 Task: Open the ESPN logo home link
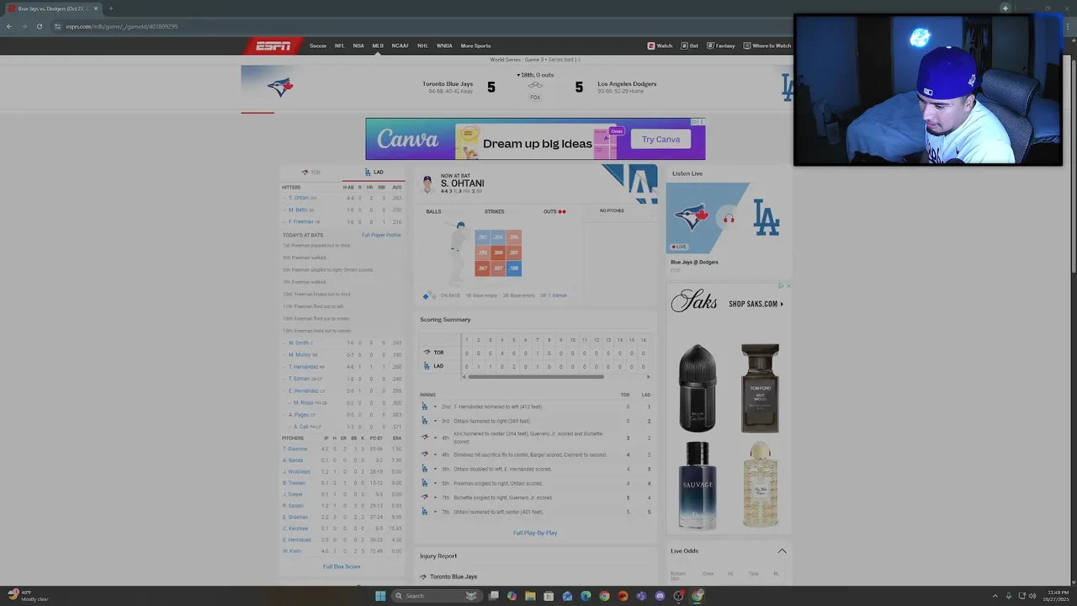pyautogui.click(x=273, y=45)
